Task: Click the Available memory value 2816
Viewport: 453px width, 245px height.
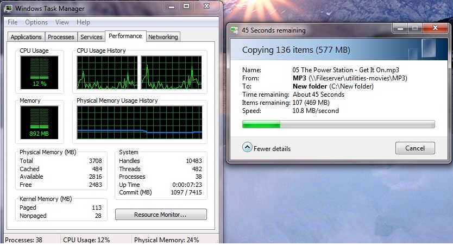Action: coord(96,177)
